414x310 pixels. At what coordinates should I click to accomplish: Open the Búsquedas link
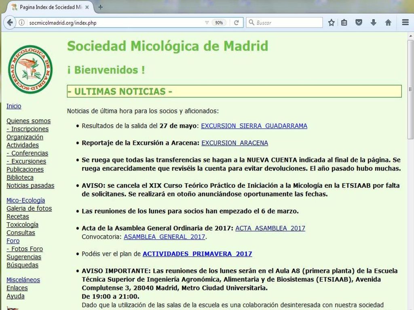point(23,265)
